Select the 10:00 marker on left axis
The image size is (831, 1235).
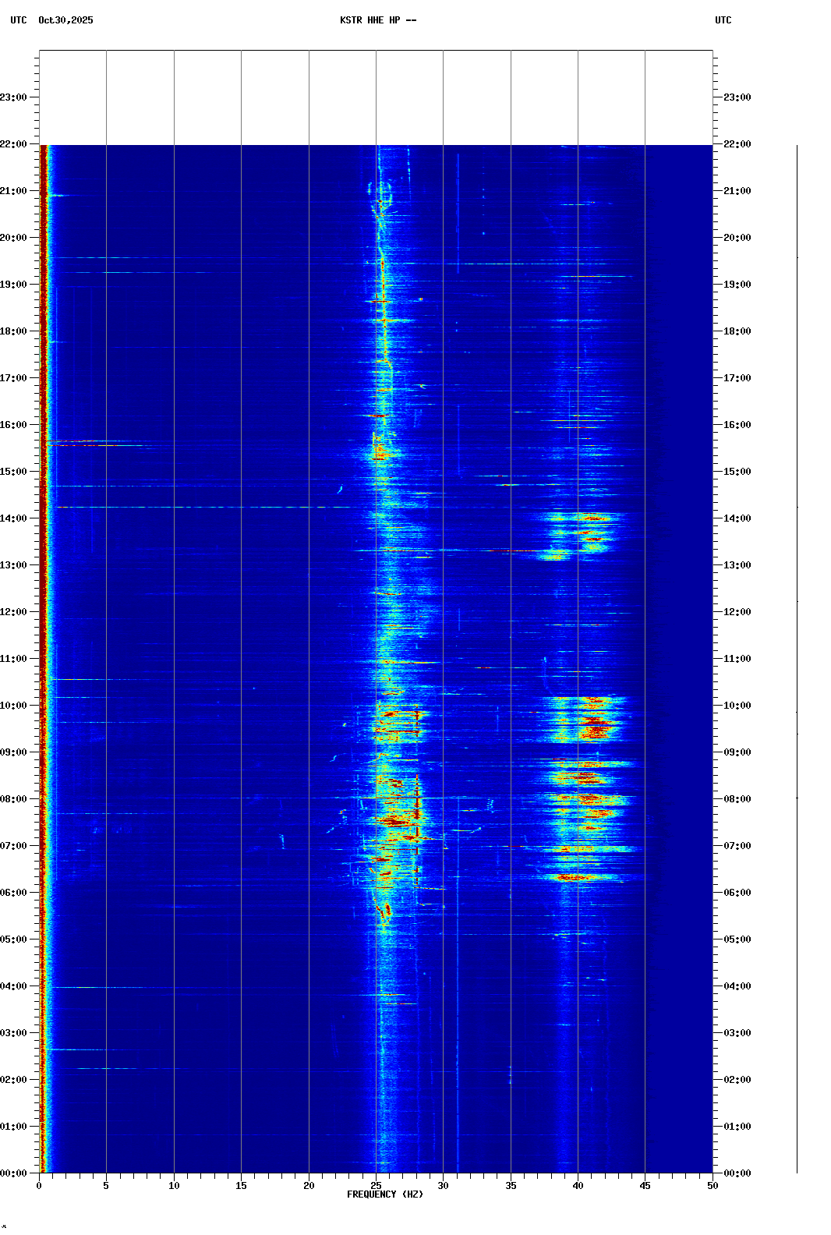(x=14, y=706)
